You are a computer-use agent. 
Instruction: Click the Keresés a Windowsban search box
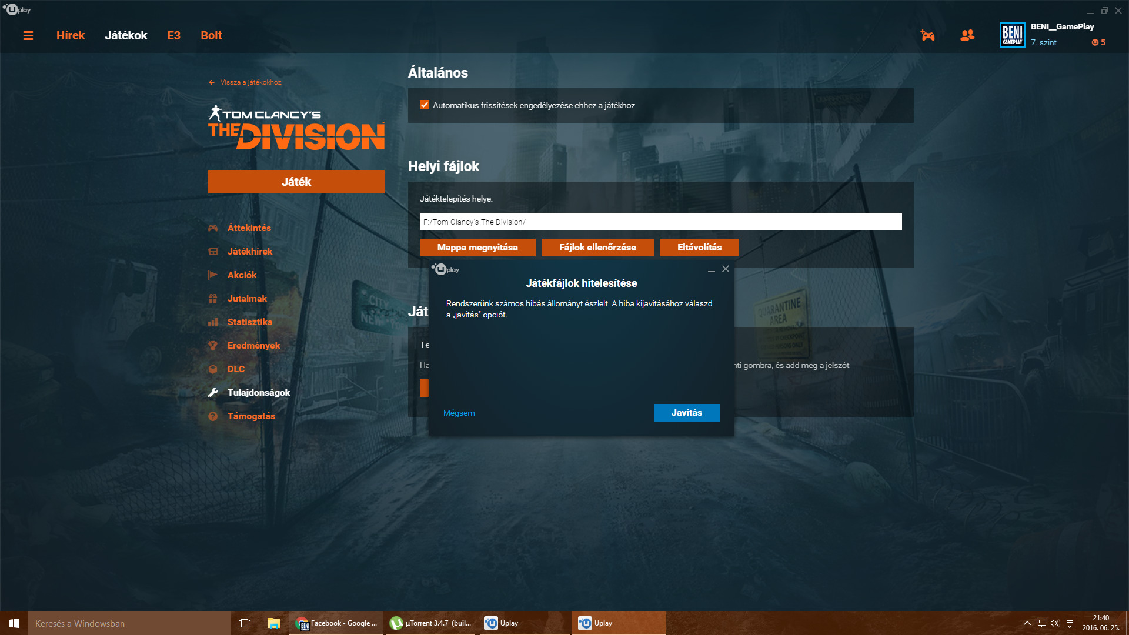[x=129, y=623]
